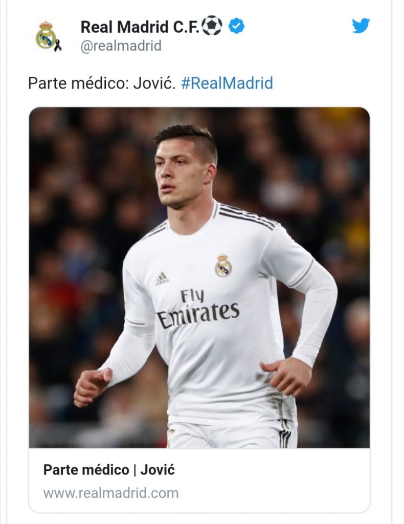Open the Real Madrid C.F. display name
The image size is (404, 524).
coord(140,27)
